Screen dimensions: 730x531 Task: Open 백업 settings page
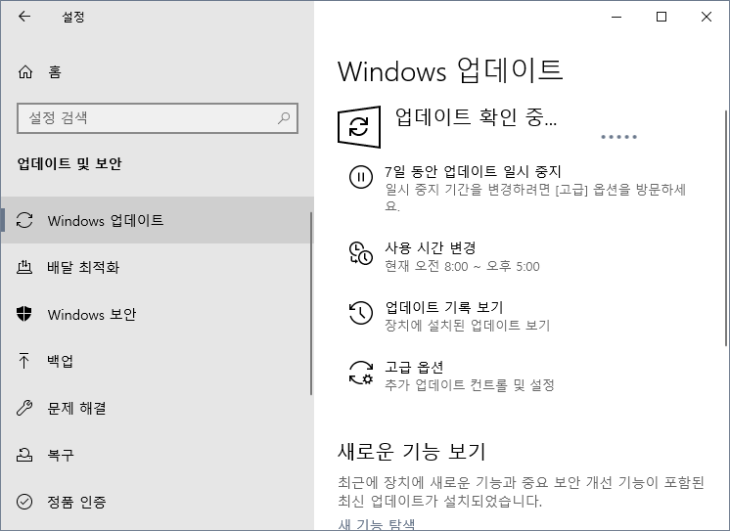click(x=157, y=361)
